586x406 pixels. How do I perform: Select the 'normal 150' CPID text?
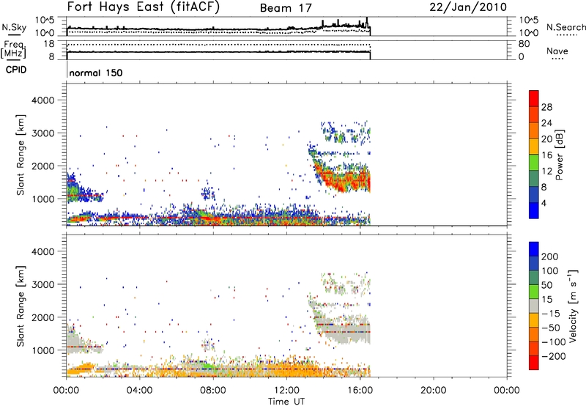(x=96, y=73)
